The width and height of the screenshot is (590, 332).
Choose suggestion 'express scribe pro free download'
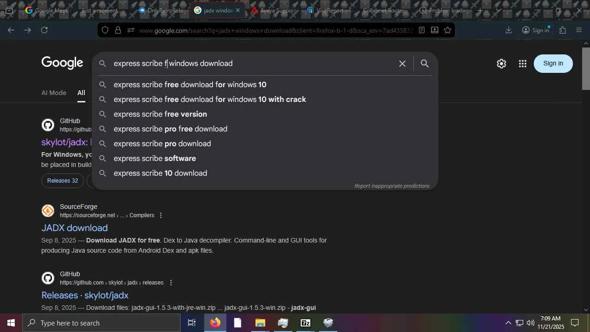coord(265,129)
